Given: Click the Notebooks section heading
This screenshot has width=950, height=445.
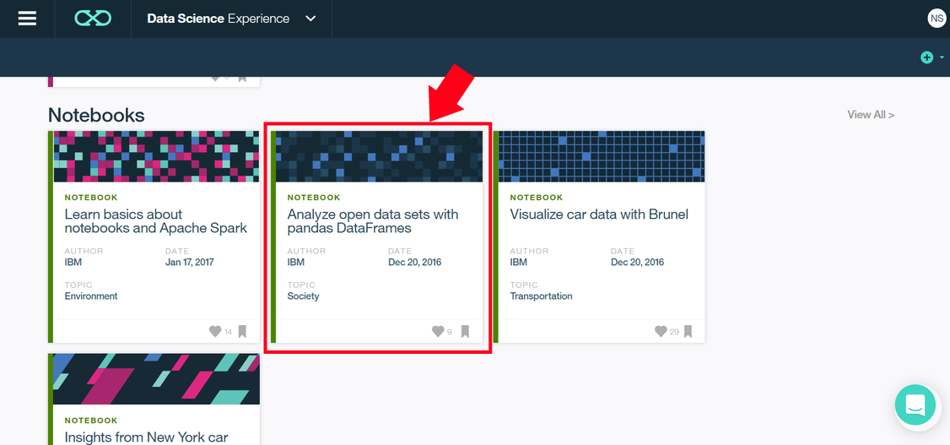Looking at the screenshot, I should point(96,115).
